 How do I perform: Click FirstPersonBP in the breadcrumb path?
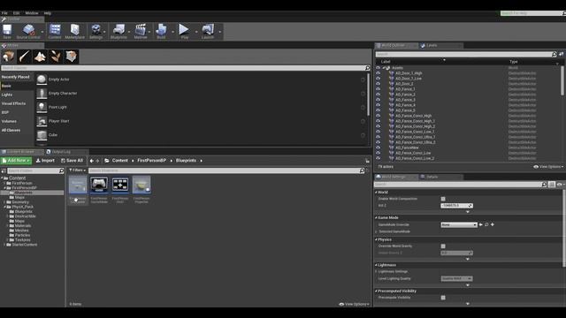[151, 161]
